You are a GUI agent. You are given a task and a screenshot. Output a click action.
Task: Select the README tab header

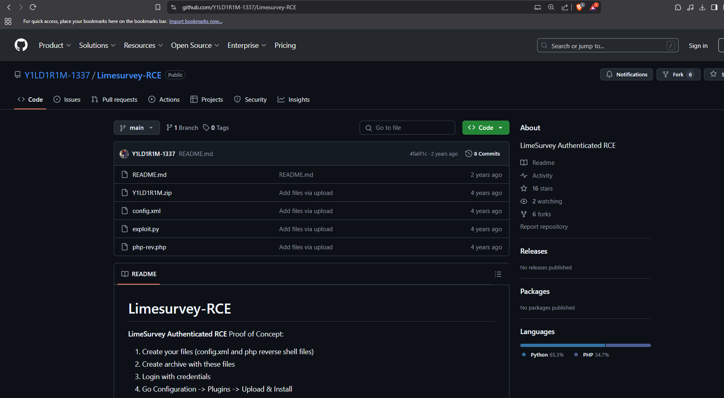pyautogui.click(x=139, y=274)
